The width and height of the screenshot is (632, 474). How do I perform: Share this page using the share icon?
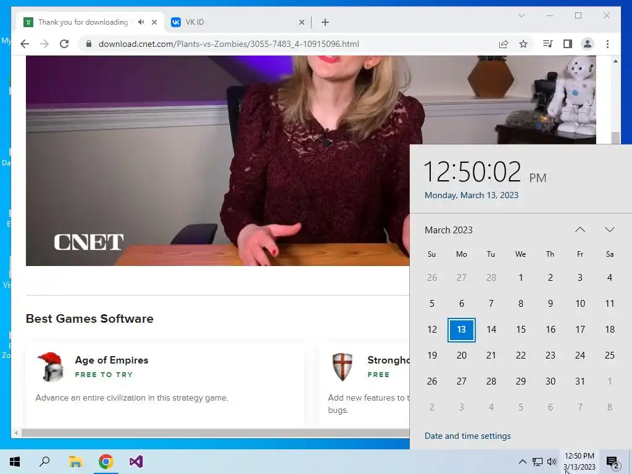[504, 44]
